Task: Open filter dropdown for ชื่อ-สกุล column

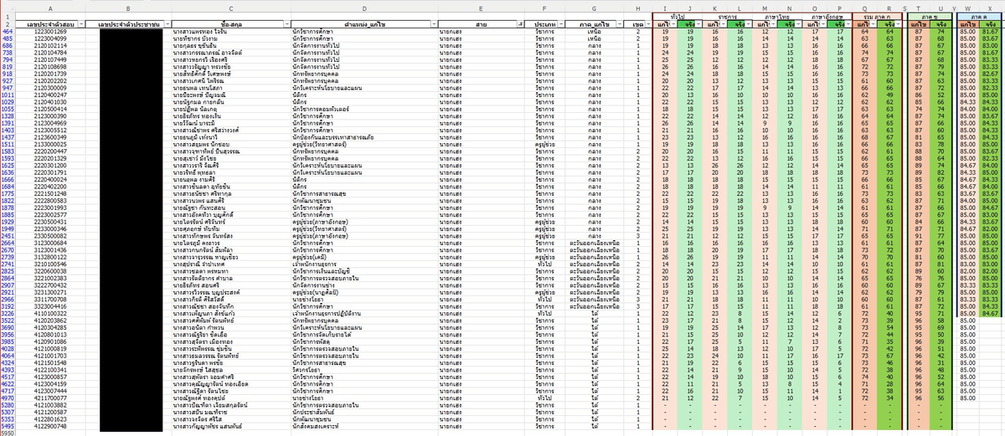Action: [x=285, y=24]
